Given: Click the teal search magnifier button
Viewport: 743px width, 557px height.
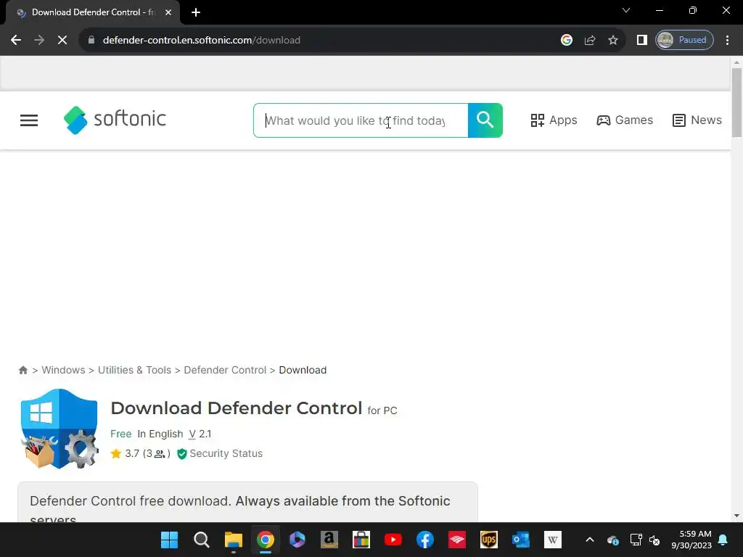Looking at the screenshot, I should (485, 120).
